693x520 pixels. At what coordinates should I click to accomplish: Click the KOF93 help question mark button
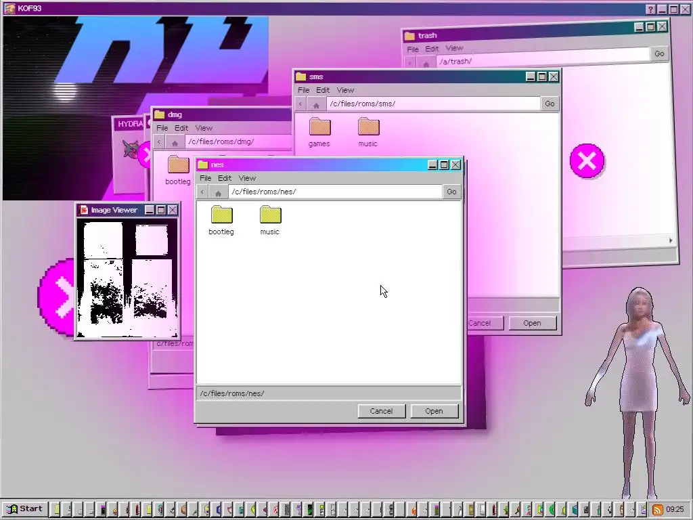click(650, 9)
